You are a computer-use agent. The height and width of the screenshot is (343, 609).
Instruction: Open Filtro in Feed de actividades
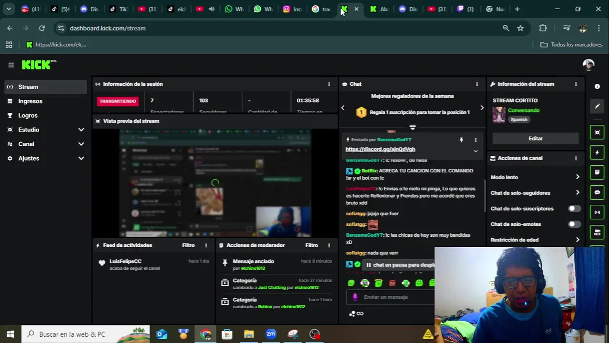tap(188, 245)
